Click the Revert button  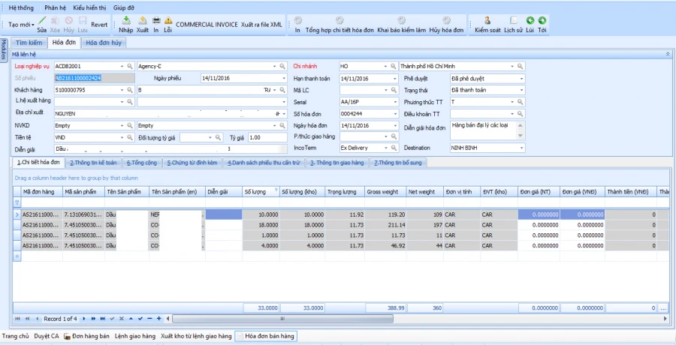[x=99, y=25]
